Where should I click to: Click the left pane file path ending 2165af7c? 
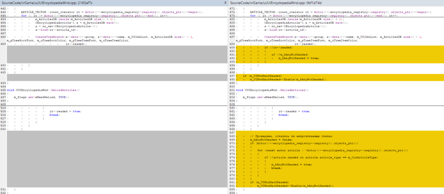[48, 3]
